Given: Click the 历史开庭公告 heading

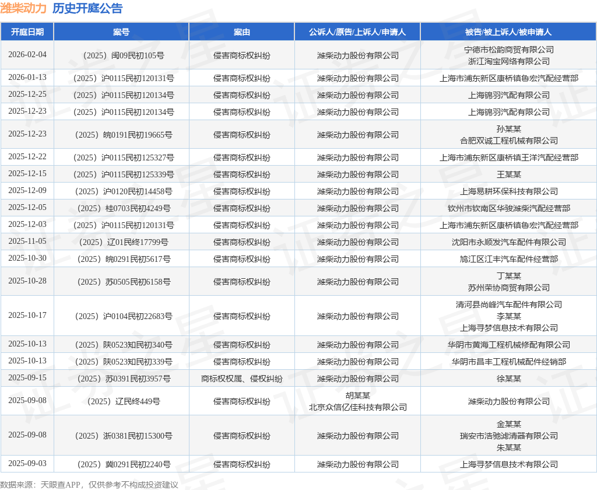Looking at the screenshot, I should point(87,8).
